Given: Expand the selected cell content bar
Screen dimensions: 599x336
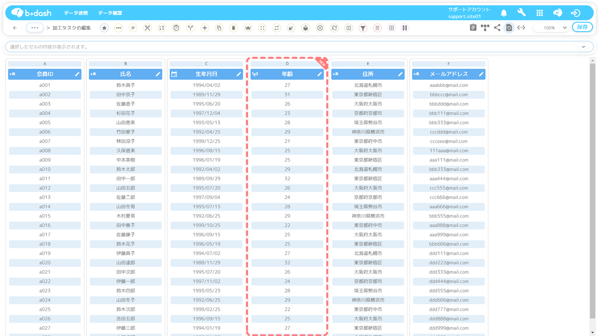Looking at the screenshot, I should pos(584,47).
